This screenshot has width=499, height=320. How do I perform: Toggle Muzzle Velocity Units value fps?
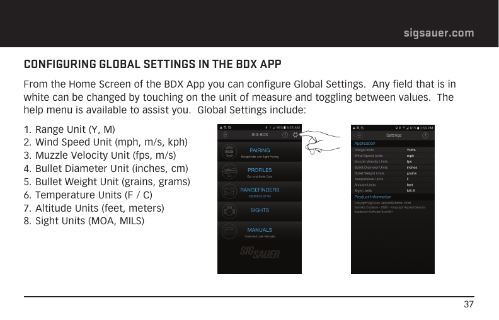pos(409,162)
